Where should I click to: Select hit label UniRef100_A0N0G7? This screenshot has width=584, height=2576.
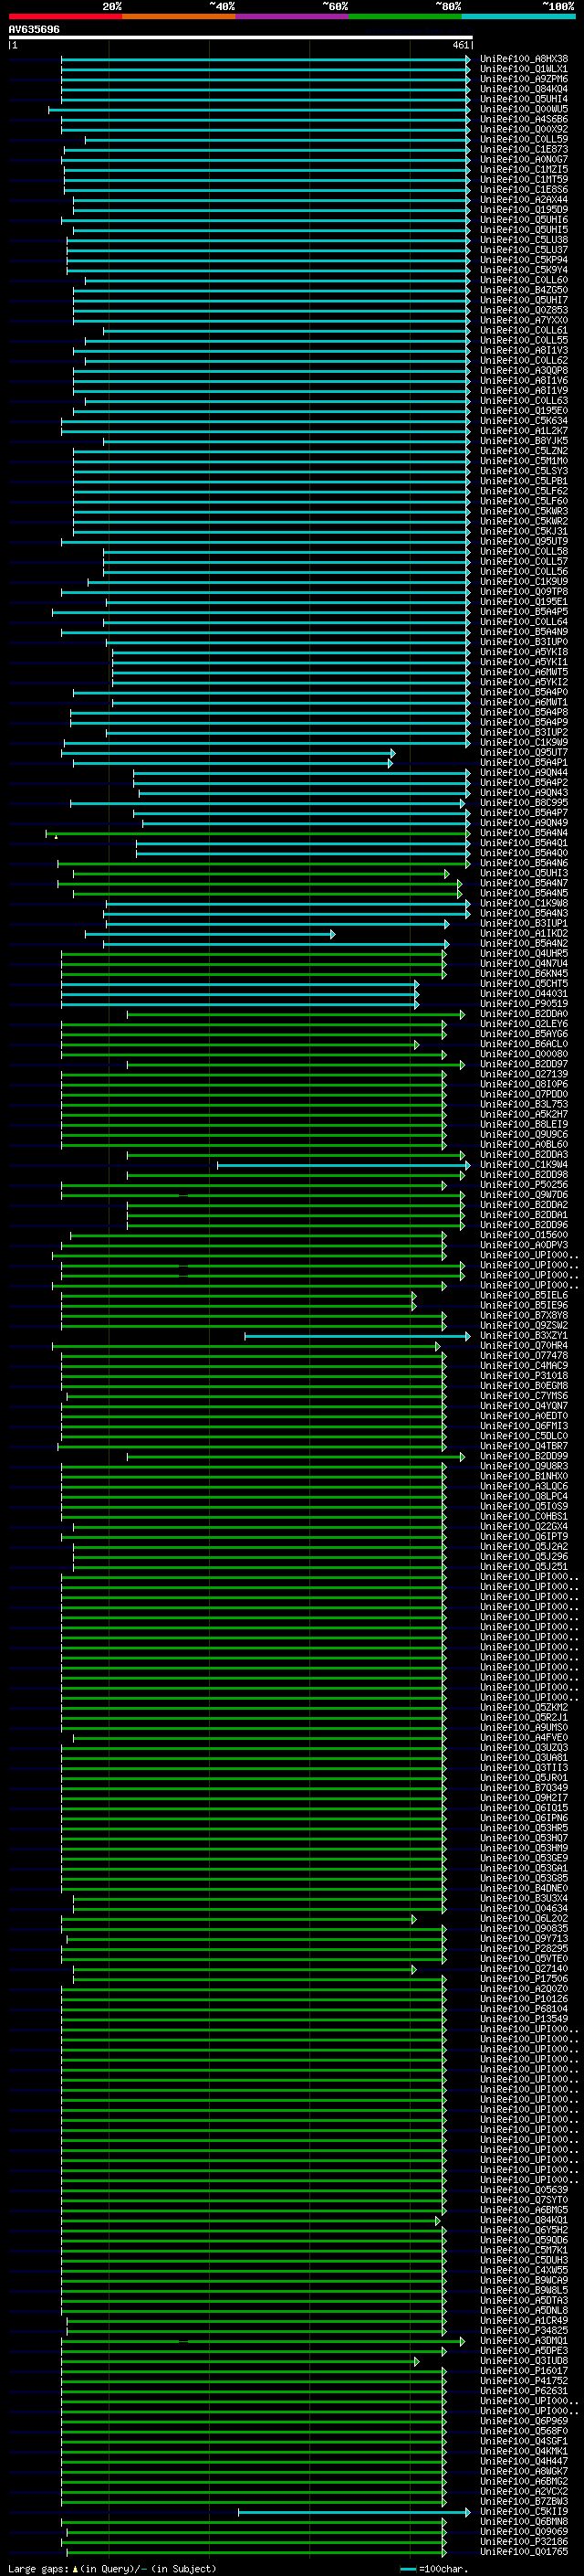524,159
